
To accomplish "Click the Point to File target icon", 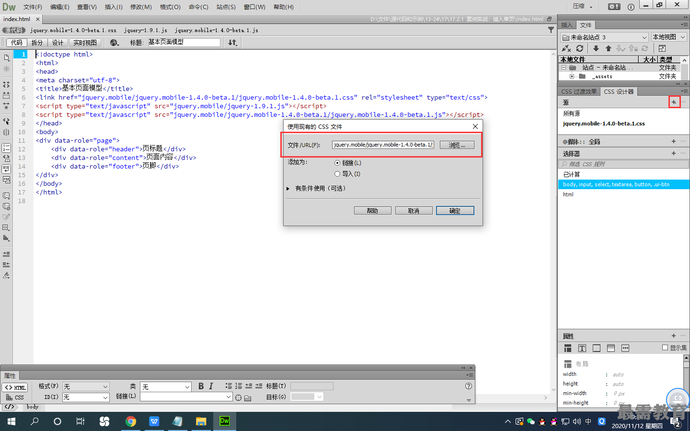I will click(238, 397).
